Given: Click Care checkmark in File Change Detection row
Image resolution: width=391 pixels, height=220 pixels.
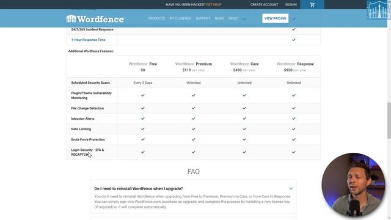Looking at the screenshot, I should (x=244, y=108).
